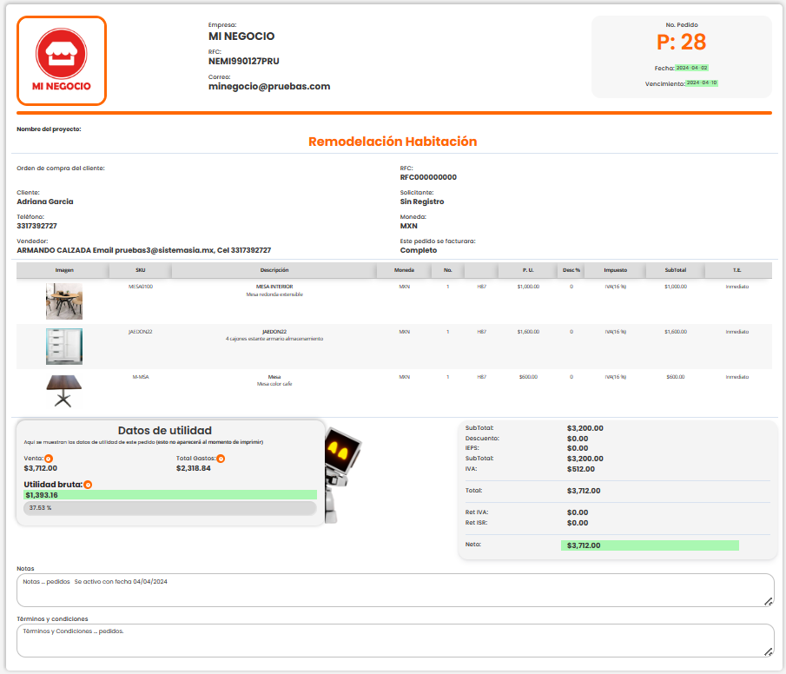Click the Remodelación Habitación project title
This screenshot has height=674, width=786.
[x=393, y=142]
